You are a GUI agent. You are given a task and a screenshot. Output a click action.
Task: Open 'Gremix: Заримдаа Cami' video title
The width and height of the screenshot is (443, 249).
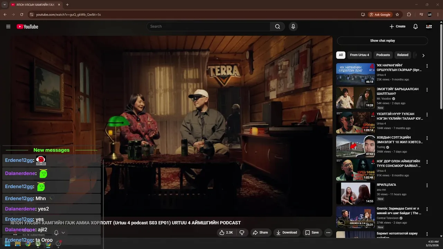399,211
